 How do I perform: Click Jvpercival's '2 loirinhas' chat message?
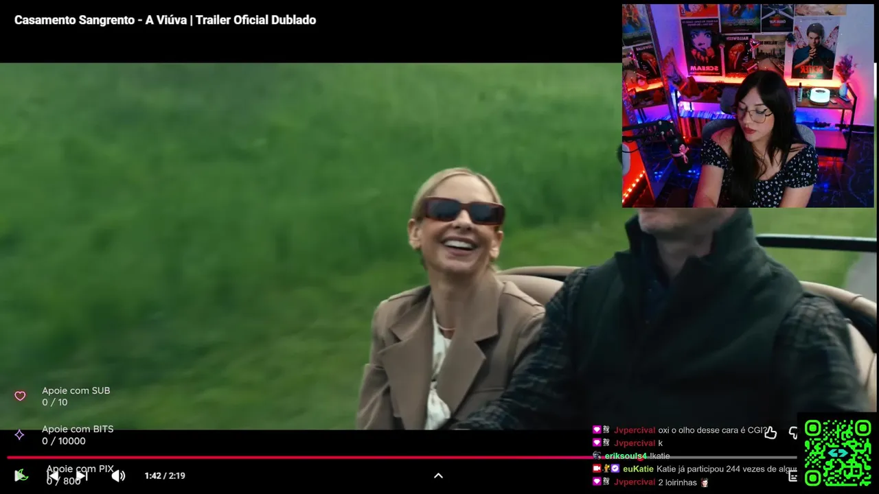pyautogui.click(x=677, y=482)
